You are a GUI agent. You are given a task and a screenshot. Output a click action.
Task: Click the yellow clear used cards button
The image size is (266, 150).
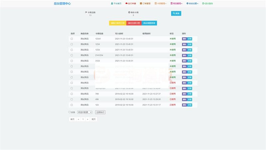(118, 23)
